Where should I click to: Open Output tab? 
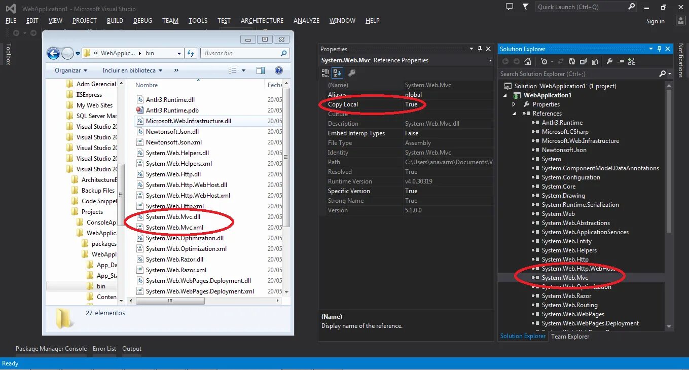click(x=132, y=349)
